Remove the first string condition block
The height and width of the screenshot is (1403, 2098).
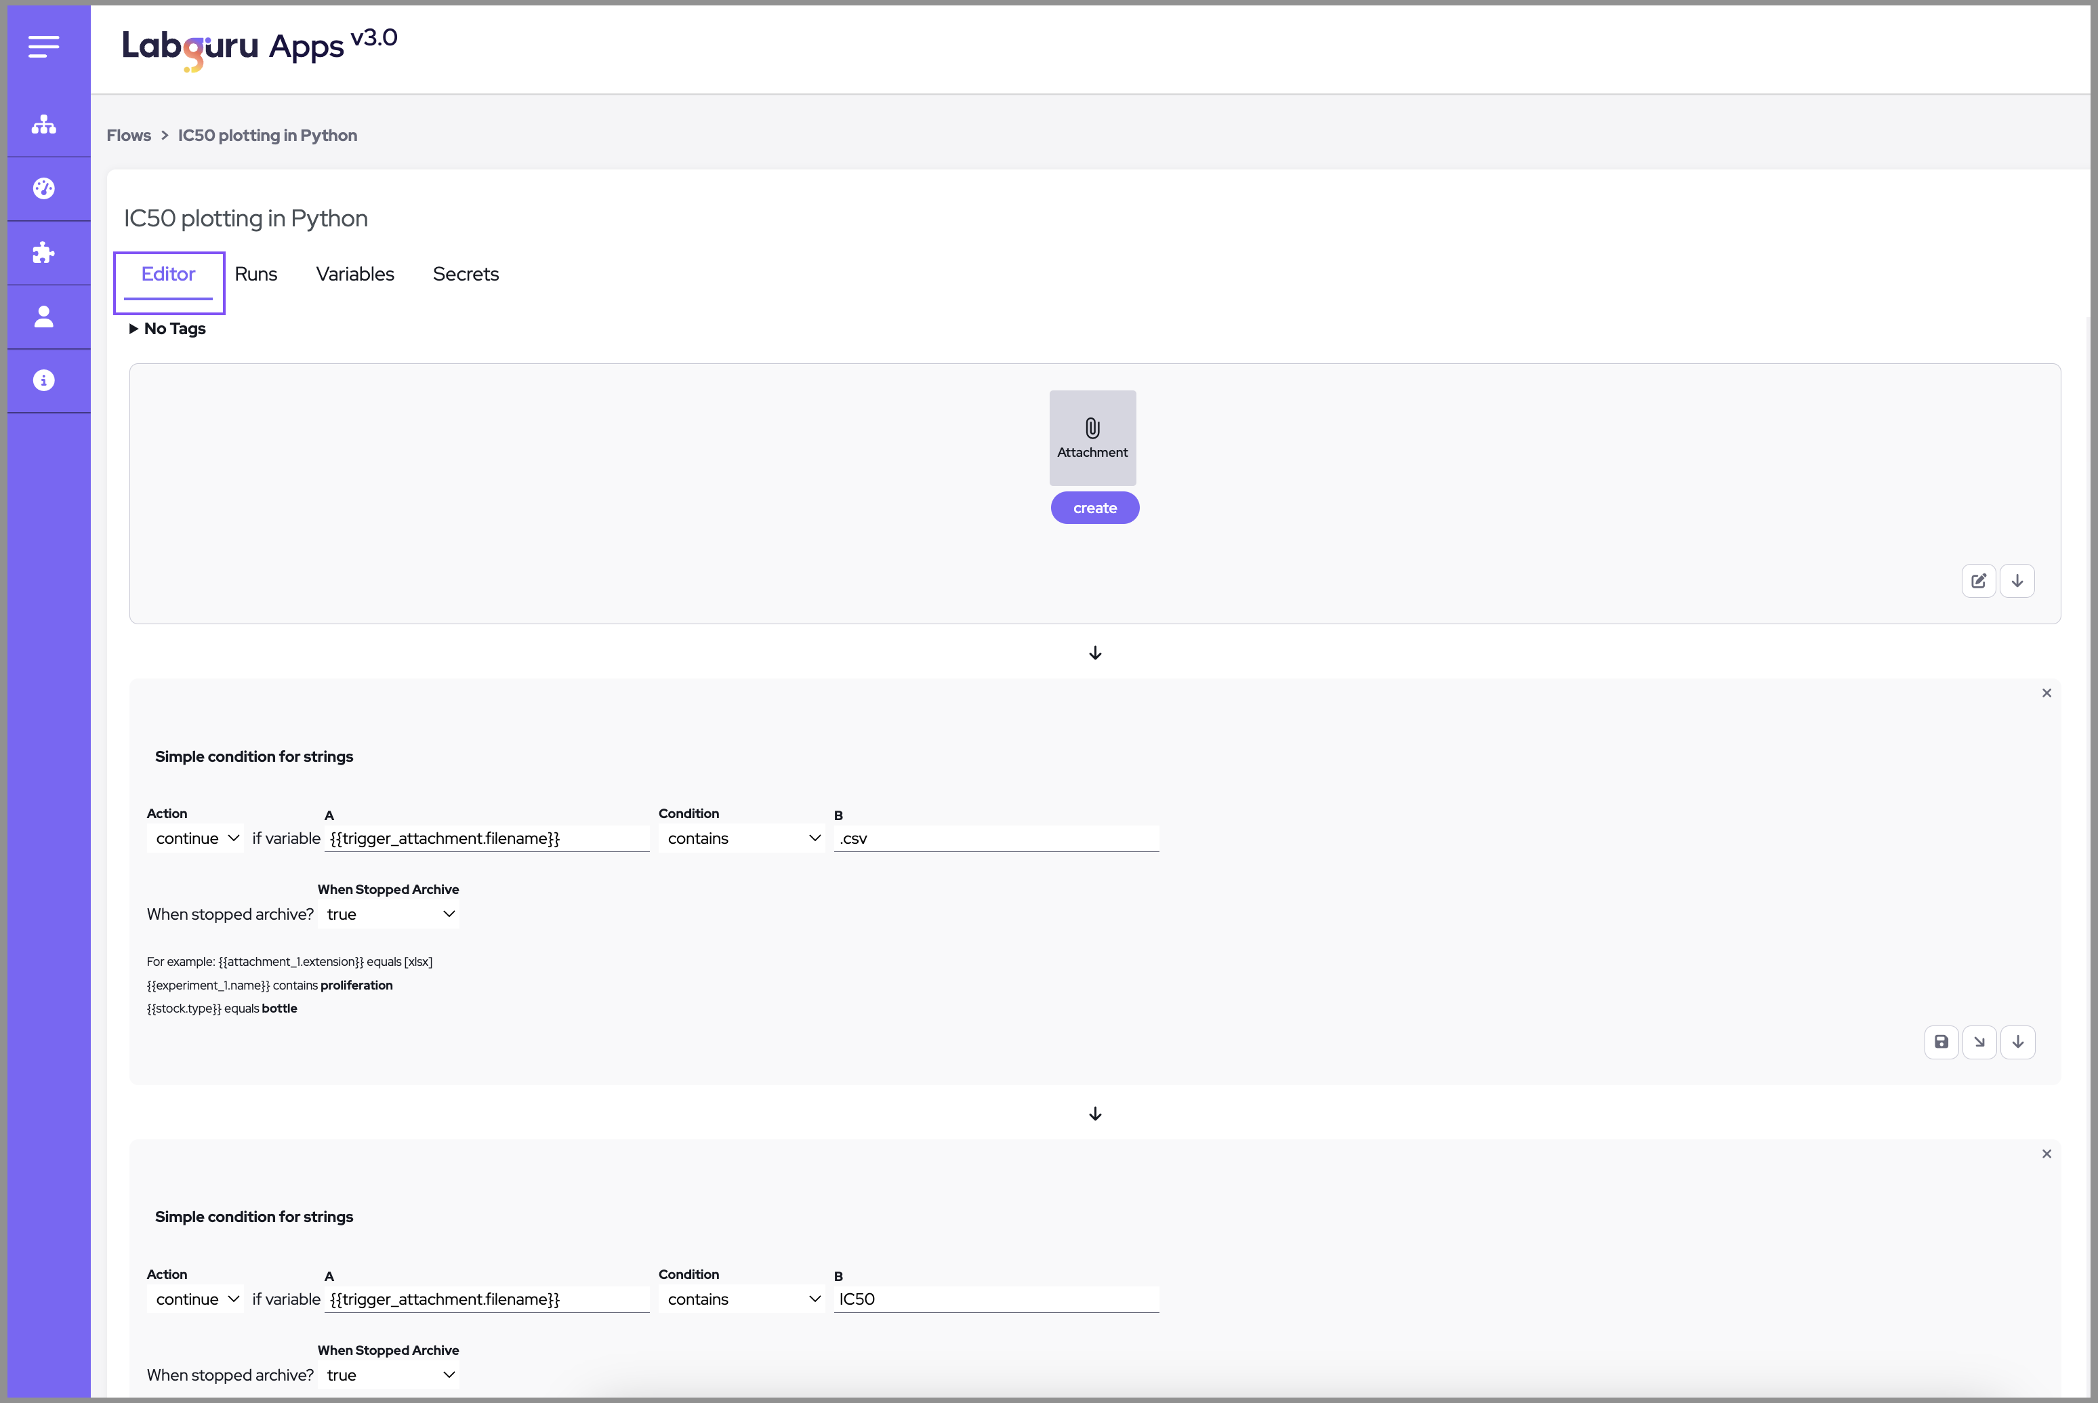tap(2046, 693)
